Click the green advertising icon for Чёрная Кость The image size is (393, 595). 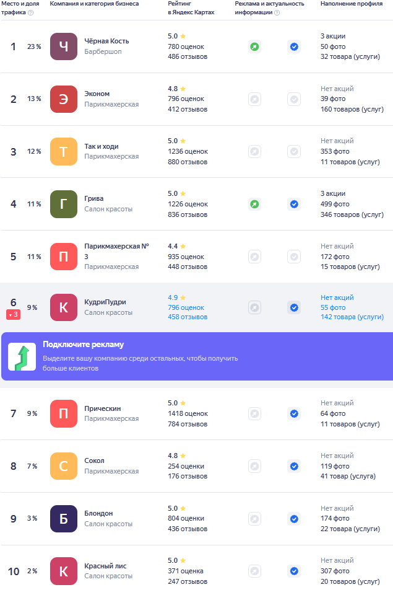254,46
